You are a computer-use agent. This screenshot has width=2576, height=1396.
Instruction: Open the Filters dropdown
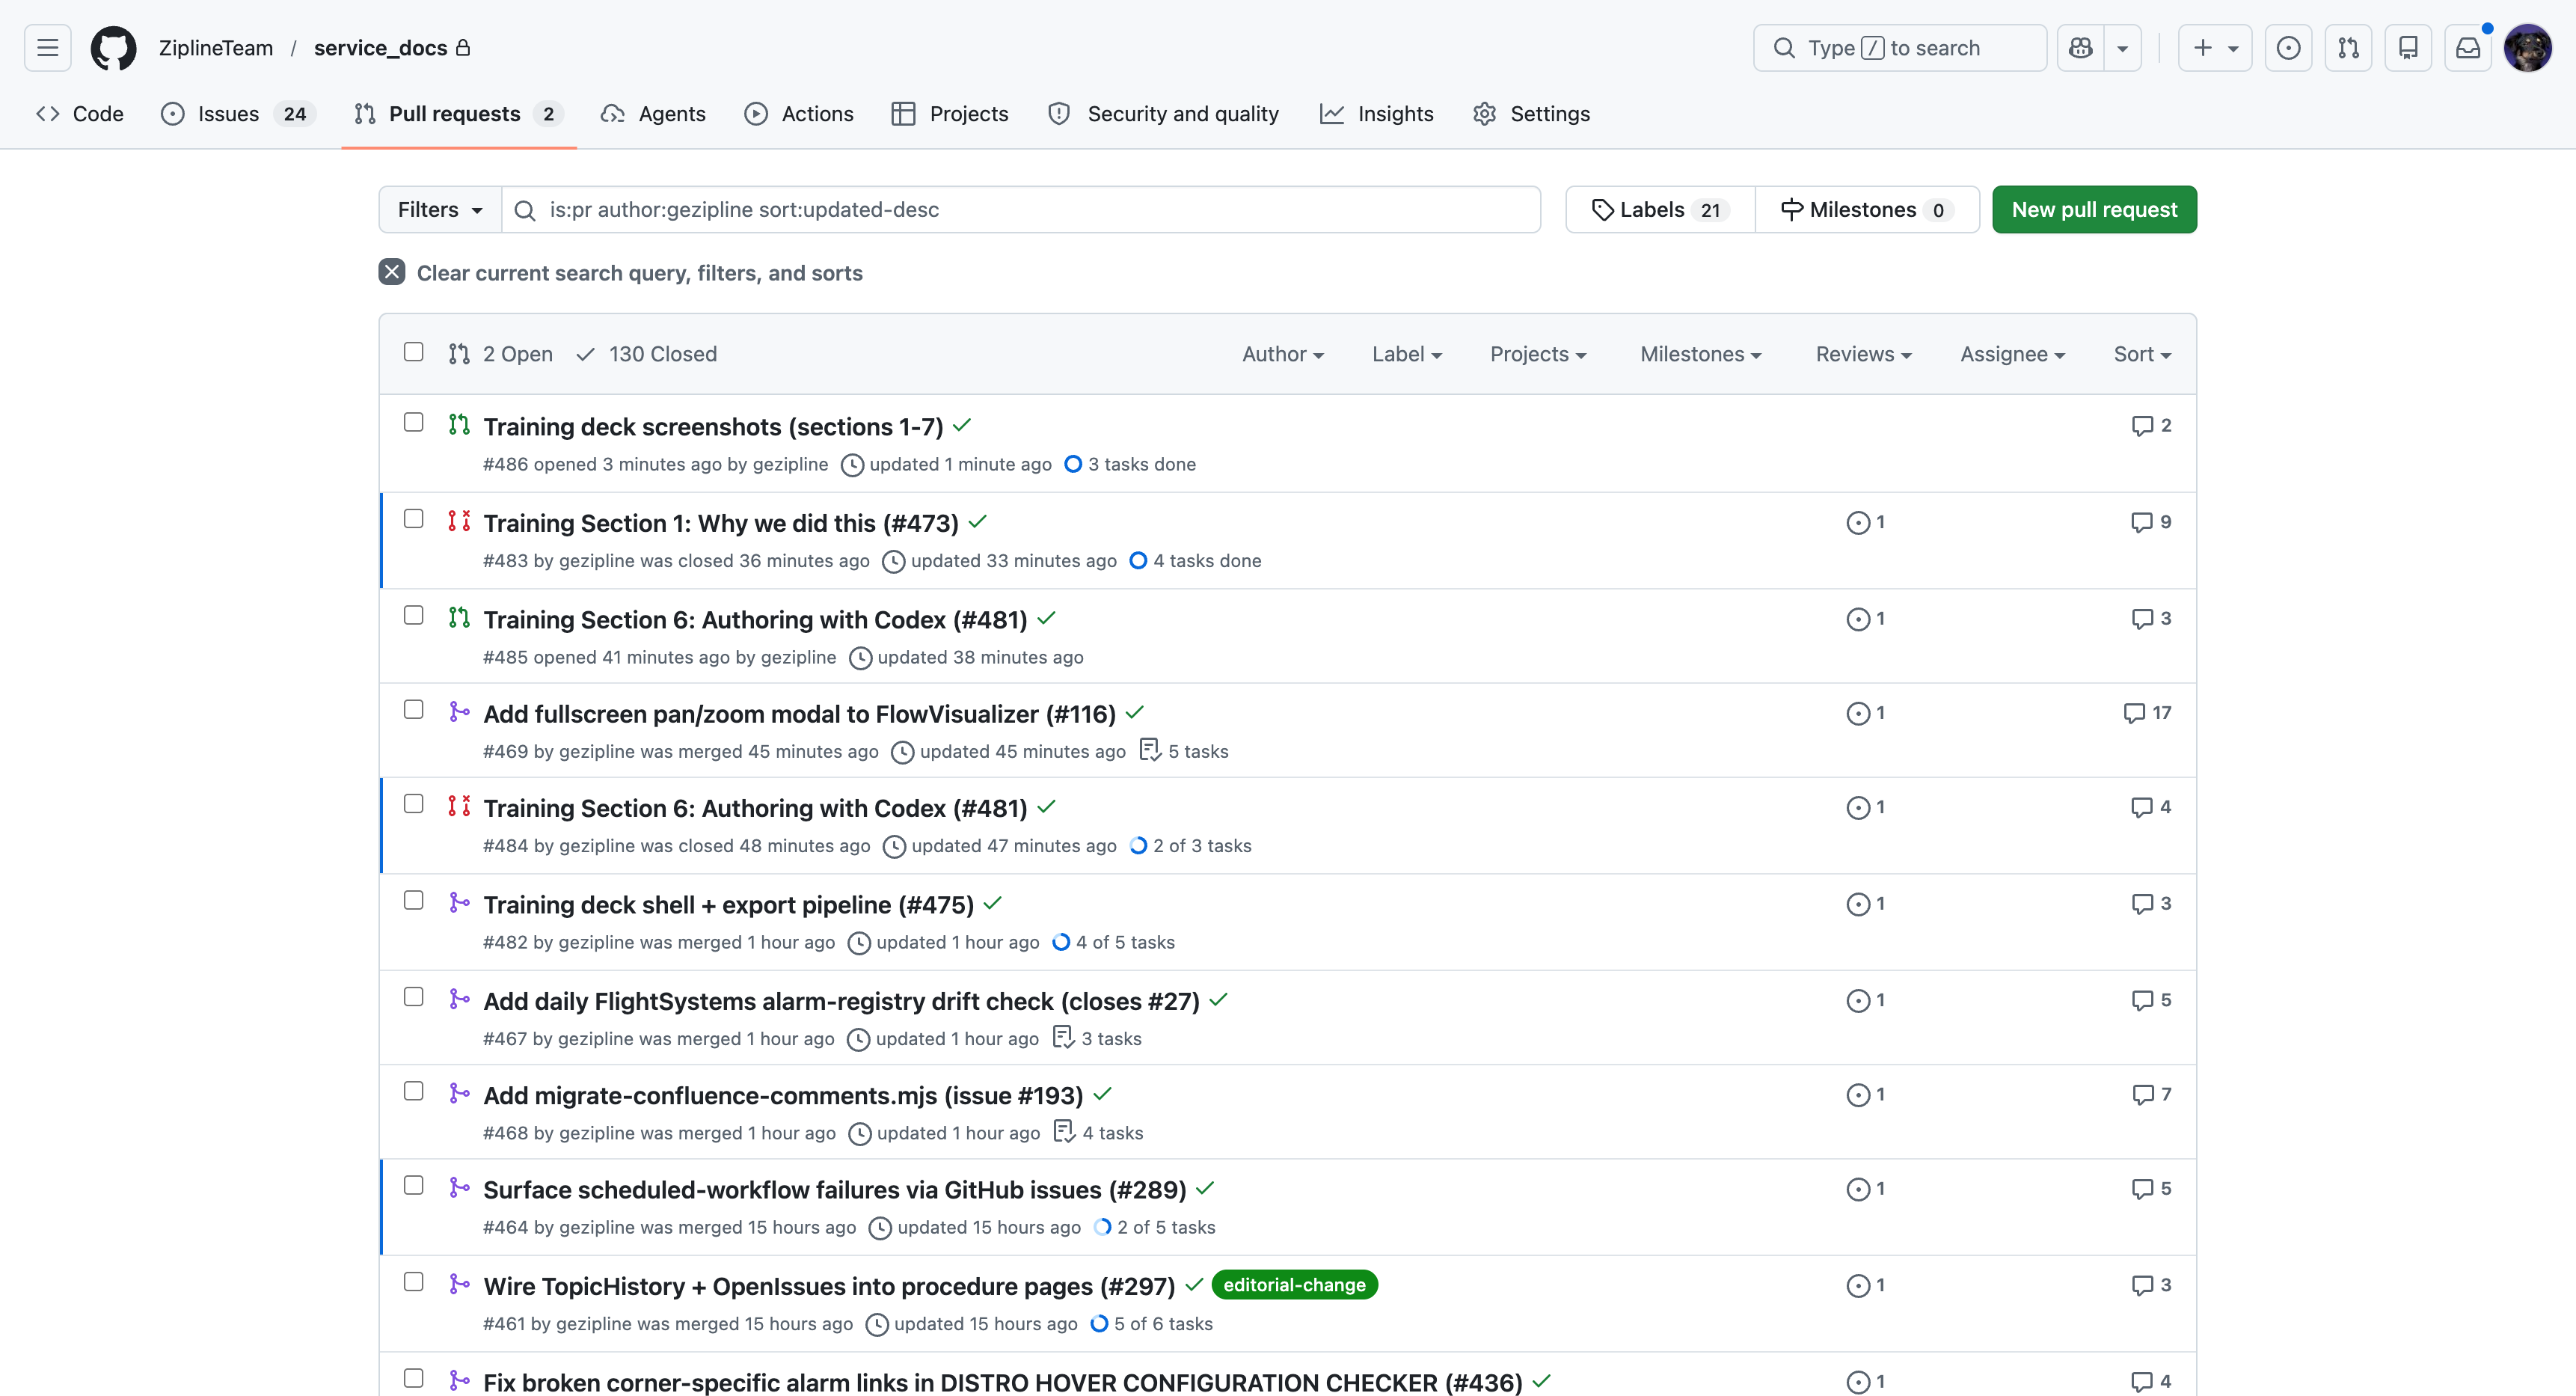point(440,209)
